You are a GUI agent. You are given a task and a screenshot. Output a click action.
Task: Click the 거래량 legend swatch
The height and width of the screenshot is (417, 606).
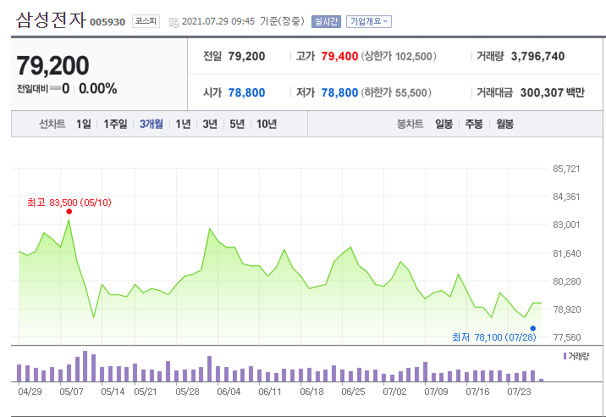[x=565, y=356]
